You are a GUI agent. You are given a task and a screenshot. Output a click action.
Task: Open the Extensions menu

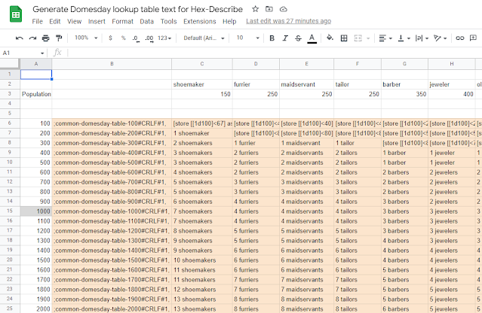click(199, 22)
